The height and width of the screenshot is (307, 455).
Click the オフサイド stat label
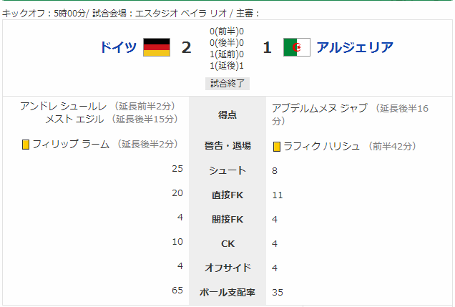[x=227, y=268]
